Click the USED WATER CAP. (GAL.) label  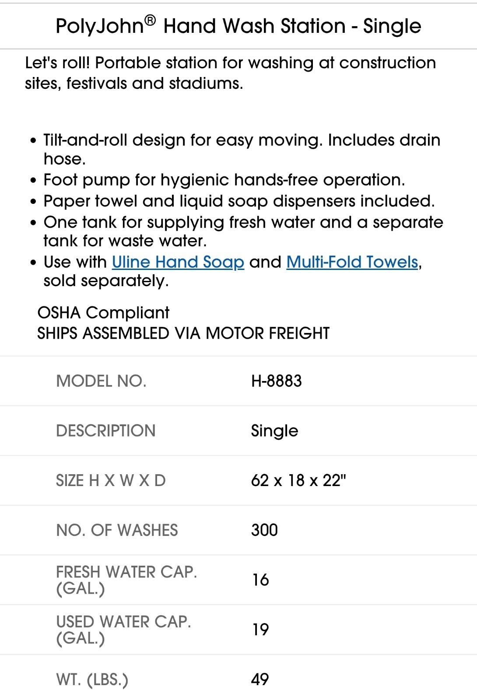click(x=124, y=630)
